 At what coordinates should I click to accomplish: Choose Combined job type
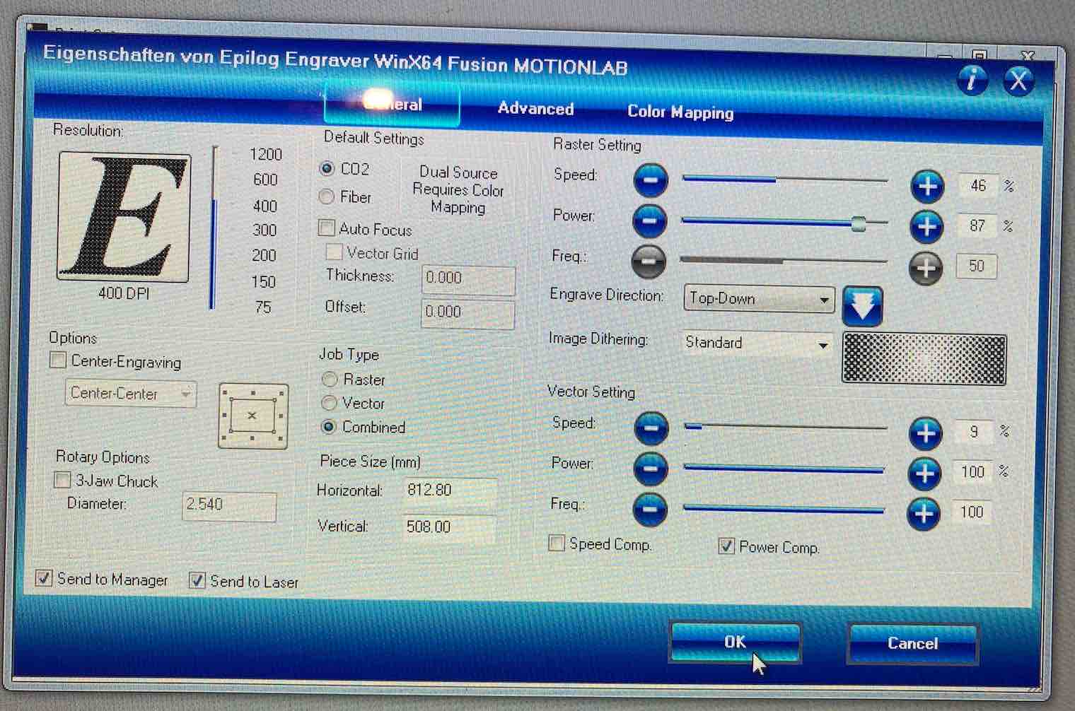click(x=329, y=427)
